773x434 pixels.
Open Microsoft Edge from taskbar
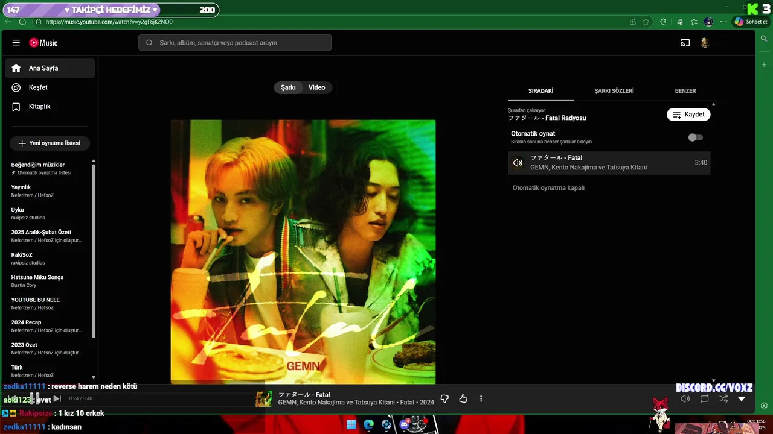(x=369, y=424)
